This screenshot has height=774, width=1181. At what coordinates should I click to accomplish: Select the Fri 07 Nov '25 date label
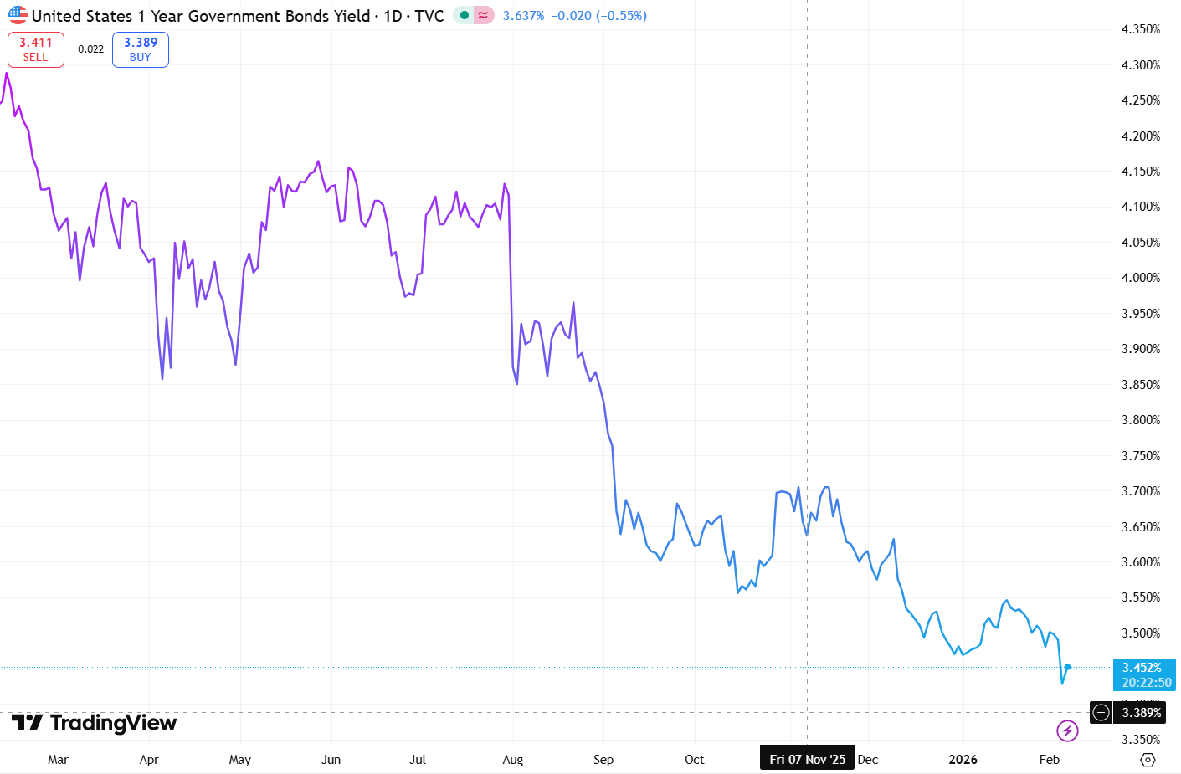click(x=806, y=757)
